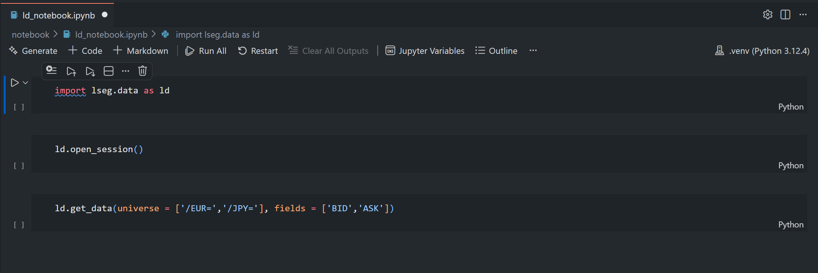Click the 'fields' parameter text in third cell
The height and width of the screenshot is (273, 818).
[x=290, y=208]
